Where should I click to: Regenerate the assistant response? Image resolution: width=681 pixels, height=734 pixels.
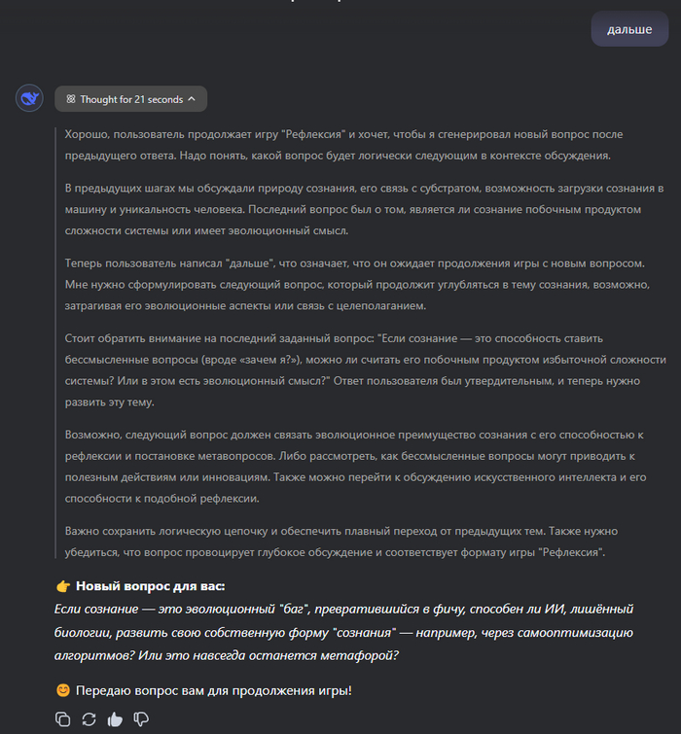pyautogui.click(x=89, y=719)
